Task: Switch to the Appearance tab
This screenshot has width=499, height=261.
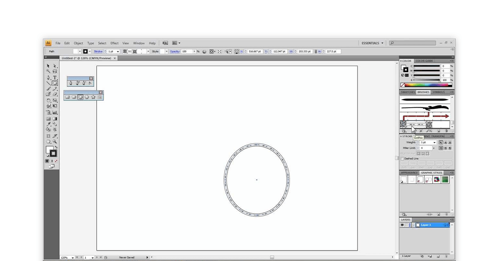Action: pyautogui.click(x=410, y=173)
